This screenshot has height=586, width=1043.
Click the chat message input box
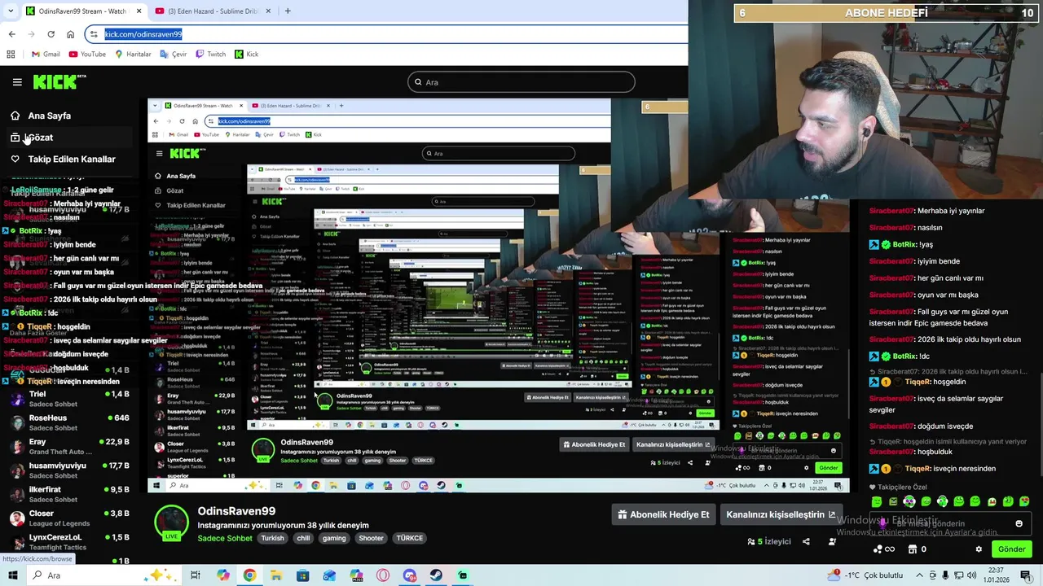point(949,523)
